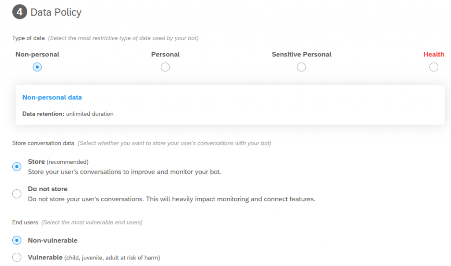Image resolution: width=451 pixels, height=266 pixels.
Task: Select the Health data type radio circle
Action: (433, 67)
